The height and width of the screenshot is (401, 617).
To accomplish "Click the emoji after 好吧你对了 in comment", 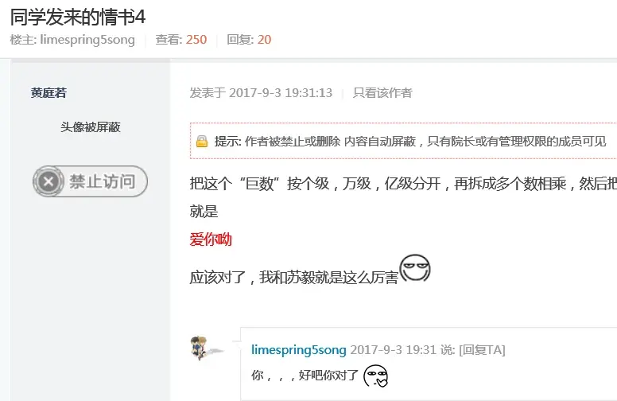I will (375, 376).
